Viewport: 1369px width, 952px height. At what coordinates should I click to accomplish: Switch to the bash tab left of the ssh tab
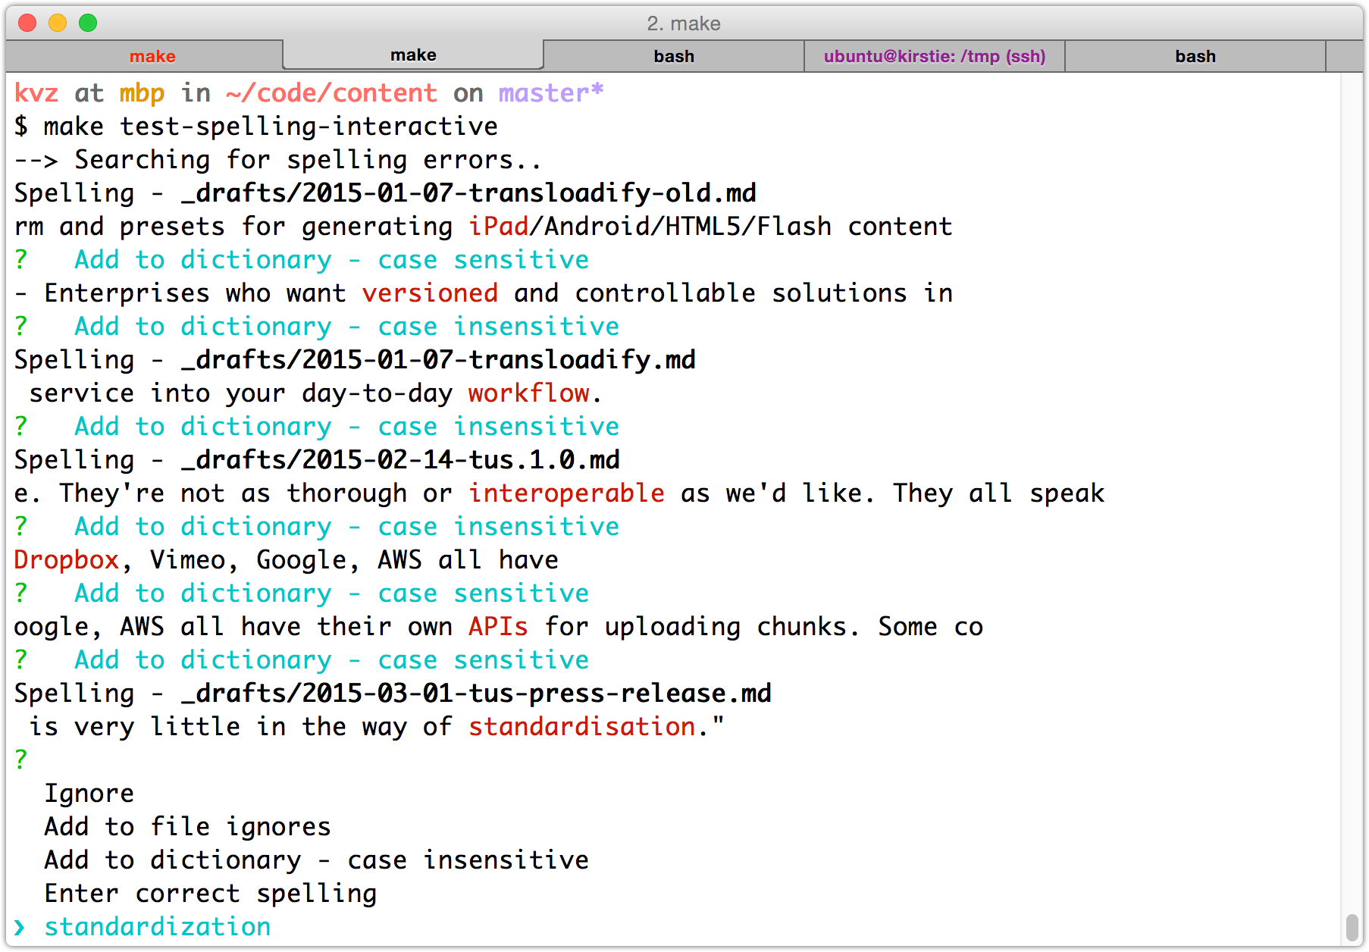(x=673, y=56)
